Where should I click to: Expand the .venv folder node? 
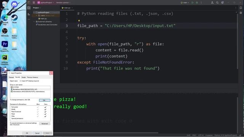(37, 16)
